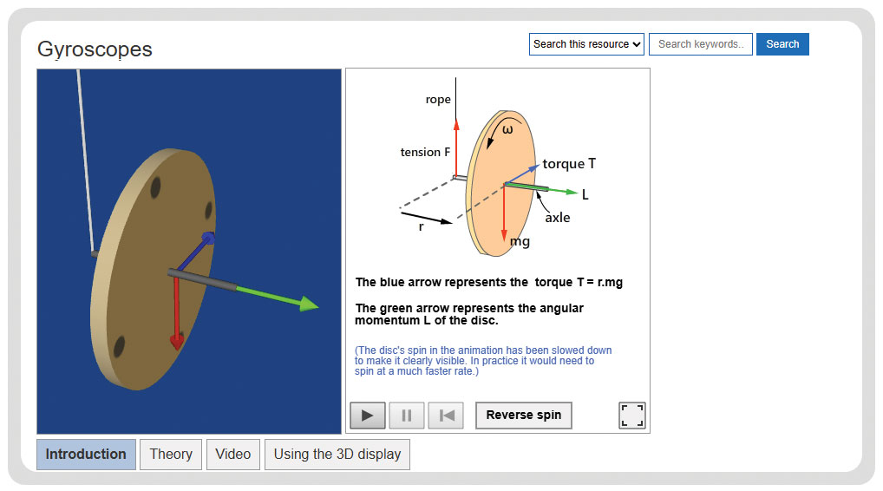Click the blue note about the disc's slowed spin

coord(483,360)
